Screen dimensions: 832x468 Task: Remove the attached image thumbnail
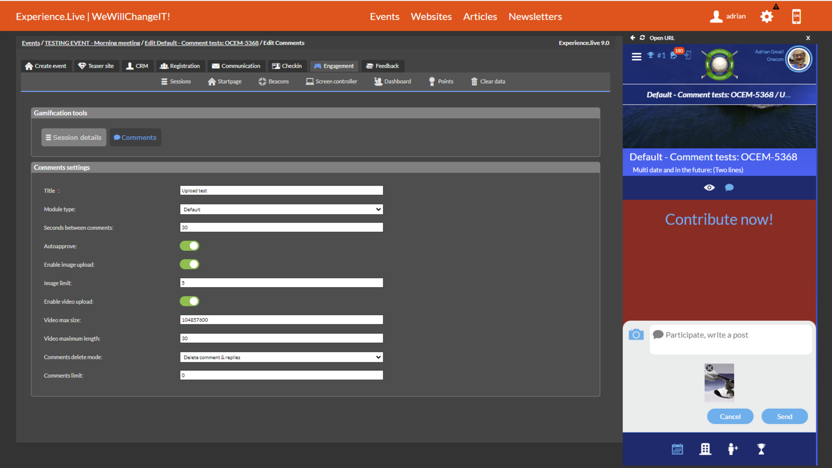[x=710, y=368]
